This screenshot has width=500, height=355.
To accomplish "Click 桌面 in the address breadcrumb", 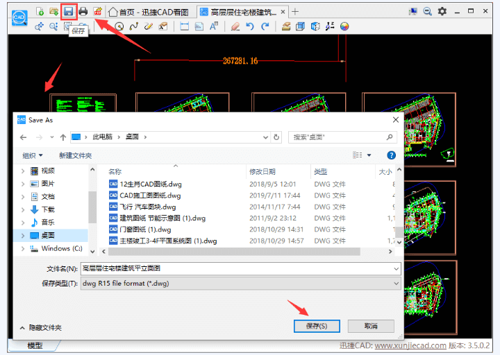I will pos(132,137).
